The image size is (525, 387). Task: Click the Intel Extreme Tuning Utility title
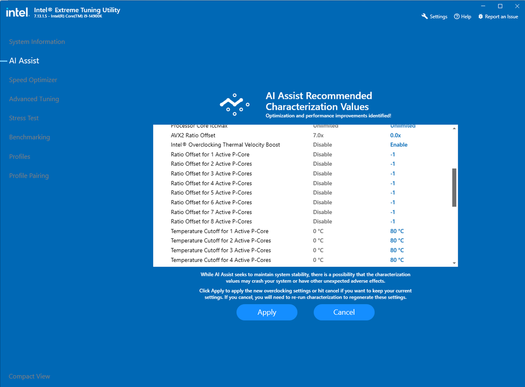click(x=77, y=10)
